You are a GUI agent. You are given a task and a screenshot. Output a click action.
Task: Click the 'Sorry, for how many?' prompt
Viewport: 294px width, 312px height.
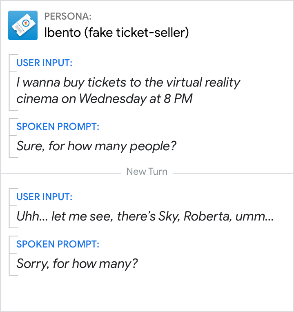pyautogui.click(x=77, y=263)
